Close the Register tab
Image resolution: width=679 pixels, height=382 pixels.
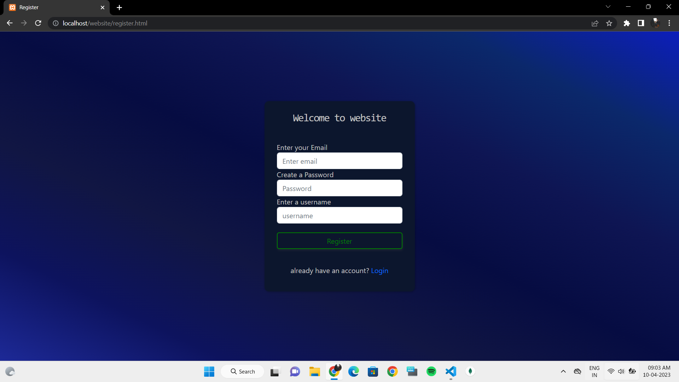(103, 7)
